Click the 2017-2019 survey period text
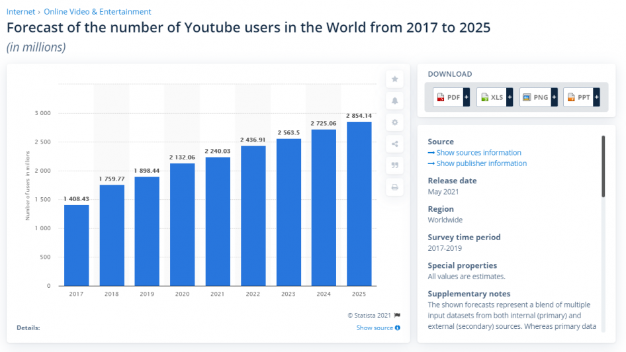626x352 pixels. pyautogui.click(x=445, y=248)
